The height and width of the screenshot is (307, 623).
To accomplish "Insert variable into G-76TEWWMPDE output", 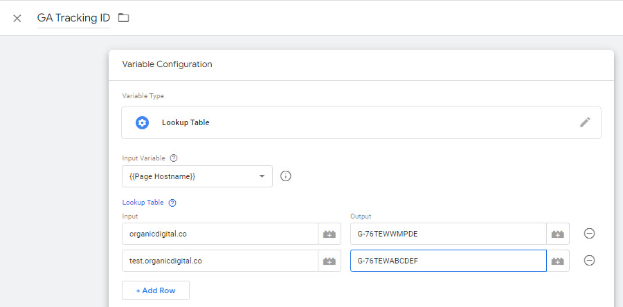I will click(558, 234).
